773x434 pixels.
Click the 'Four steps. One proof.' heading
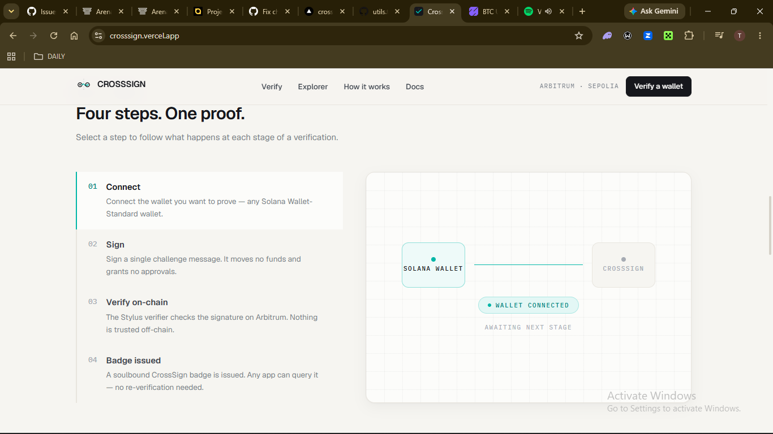tap(160, 114)
